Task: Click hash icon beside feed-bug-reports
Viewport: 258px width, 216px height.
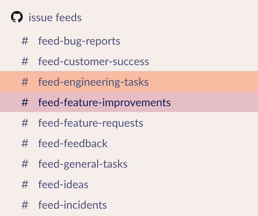Action: coord(25,41)
